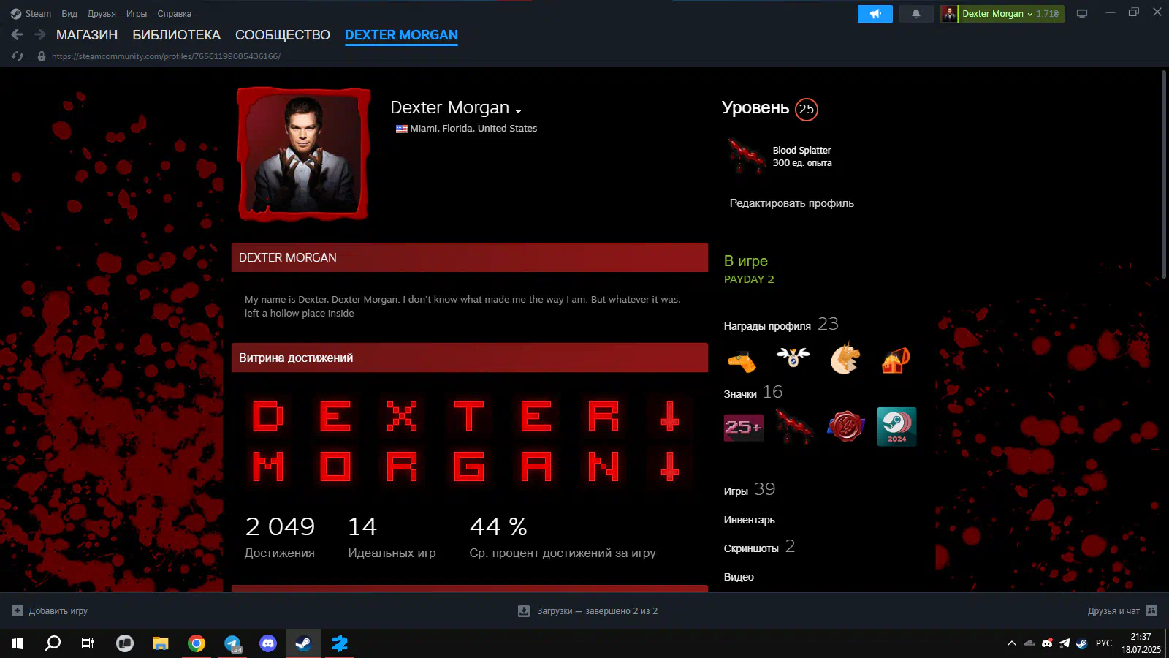Open the PAYDAY 2 in-game link

click(749, 279)
